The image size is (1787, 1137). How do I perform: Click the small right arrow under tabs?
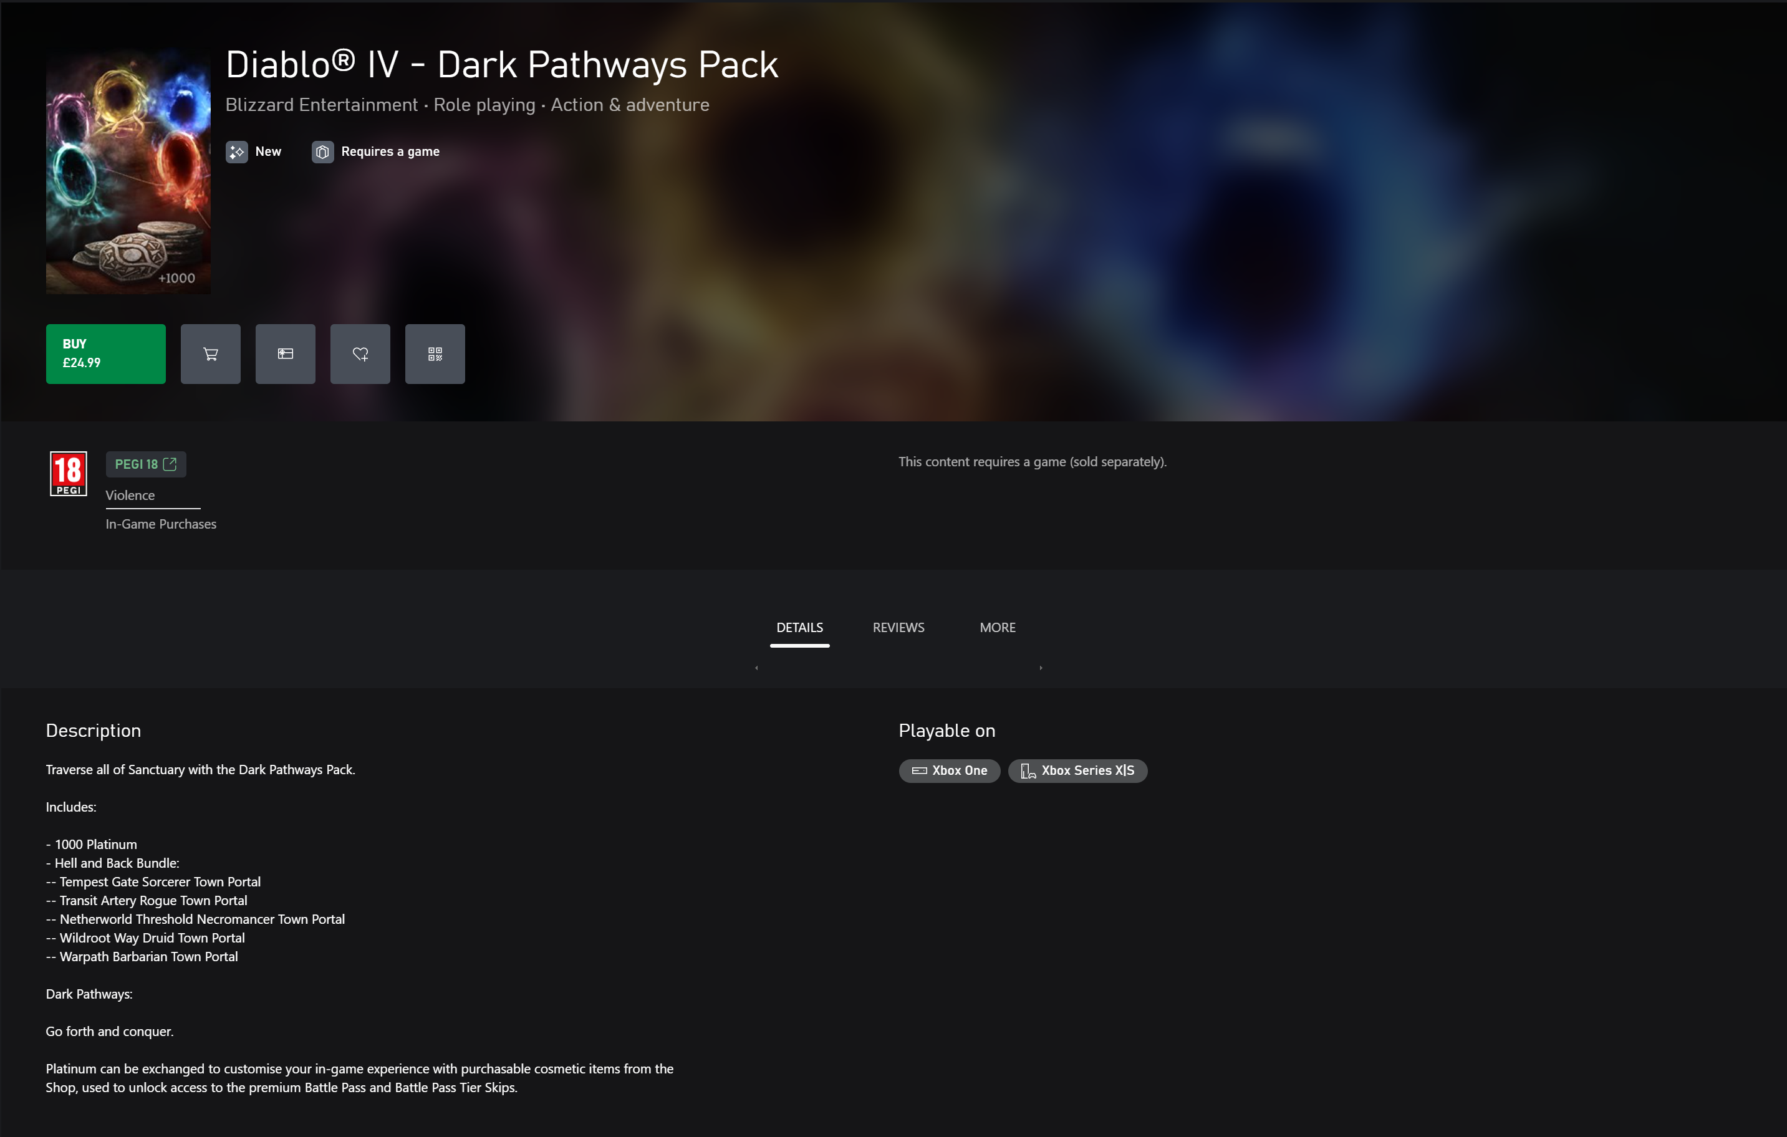[1041, 668]
